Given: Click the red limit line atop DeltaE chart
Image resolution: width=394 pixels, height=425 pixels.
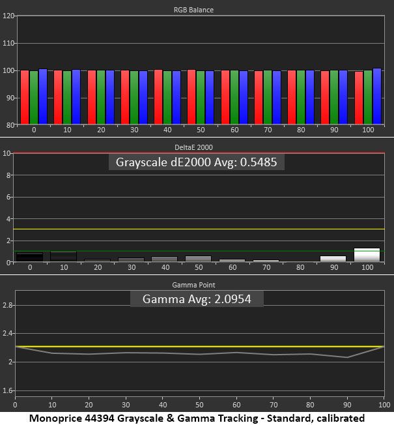Looking at the screenshot, I should [199, 153].
